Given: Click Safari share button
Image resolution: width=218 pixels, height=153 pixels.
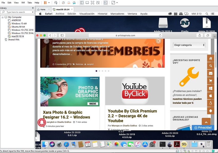Looking at the screenshot, I should tap(200, 35).
